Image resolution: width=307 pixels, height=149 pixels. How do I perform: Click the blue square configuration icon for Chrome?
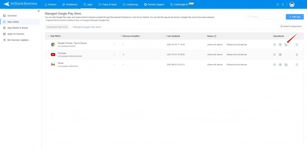(286, 45)
